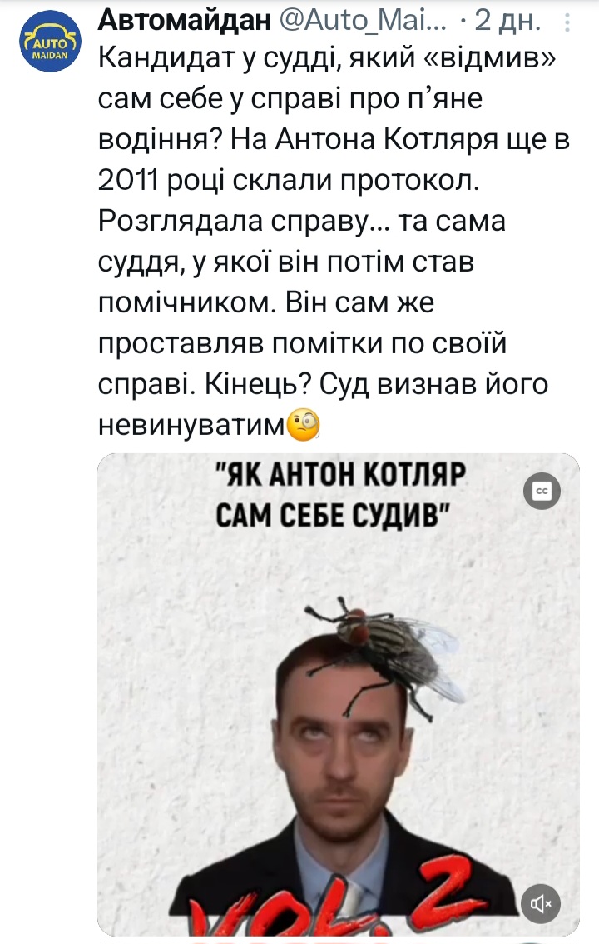Image resolution: width=599 pixels, height=944 pixels.
Task: Click the word невинуватим in the tweet
Action: (x=191, y=425)
